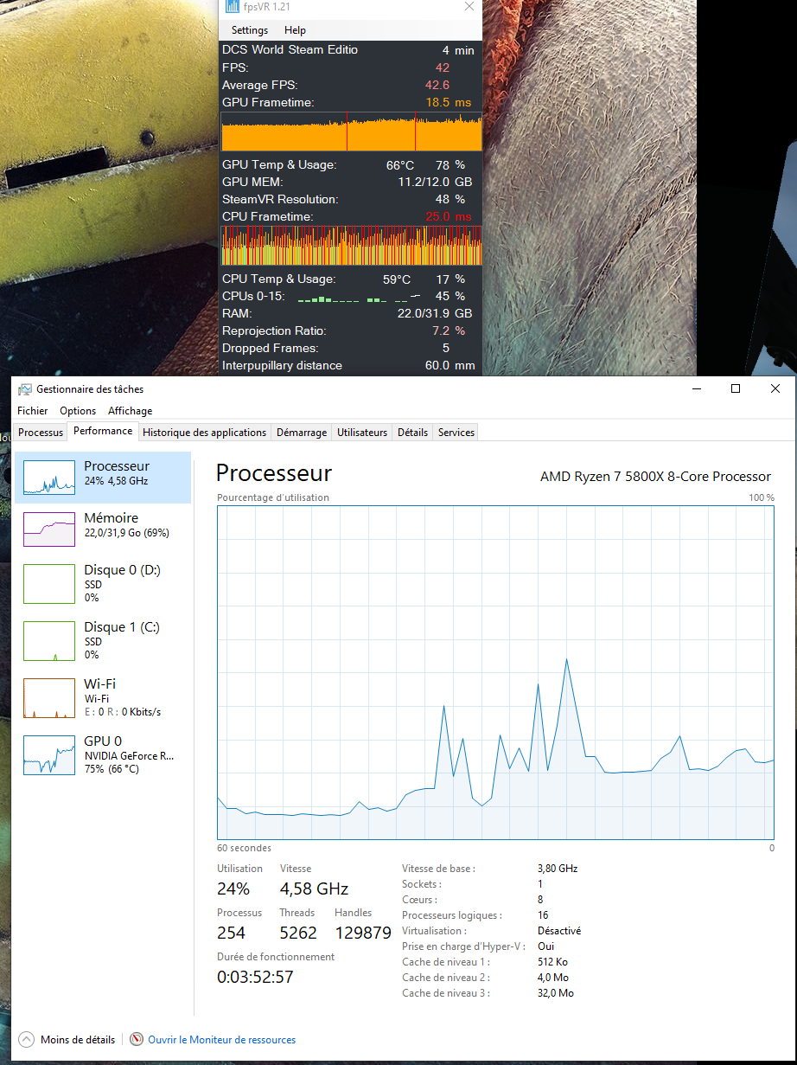This screenshot has width=797, height=1065.
Task: Open the Affichage menu
Action: coord(130,411)
